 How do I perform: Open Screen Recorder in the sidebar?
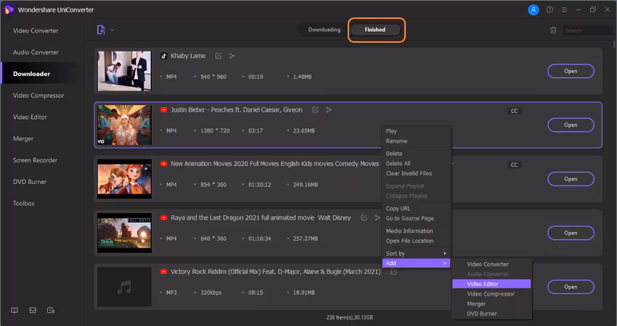click(x=35, y=160)
